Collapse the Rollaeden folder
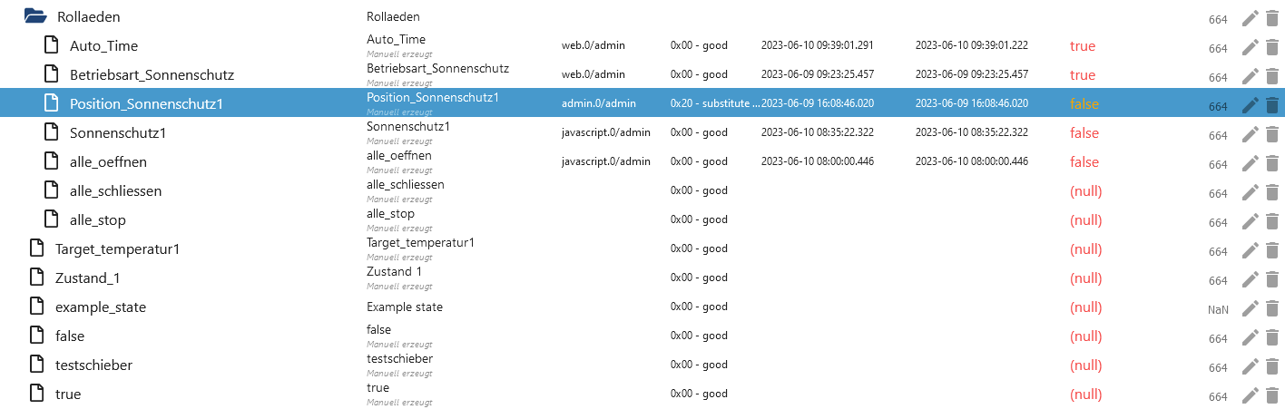 (34, 16)
